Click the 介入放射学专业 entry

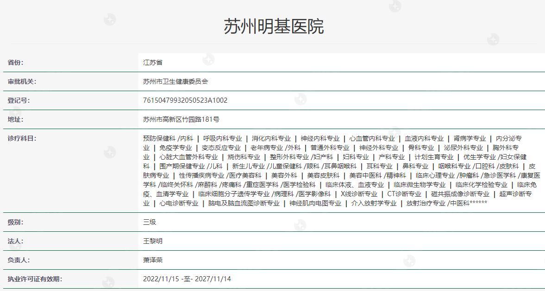[x=374, y=204]
